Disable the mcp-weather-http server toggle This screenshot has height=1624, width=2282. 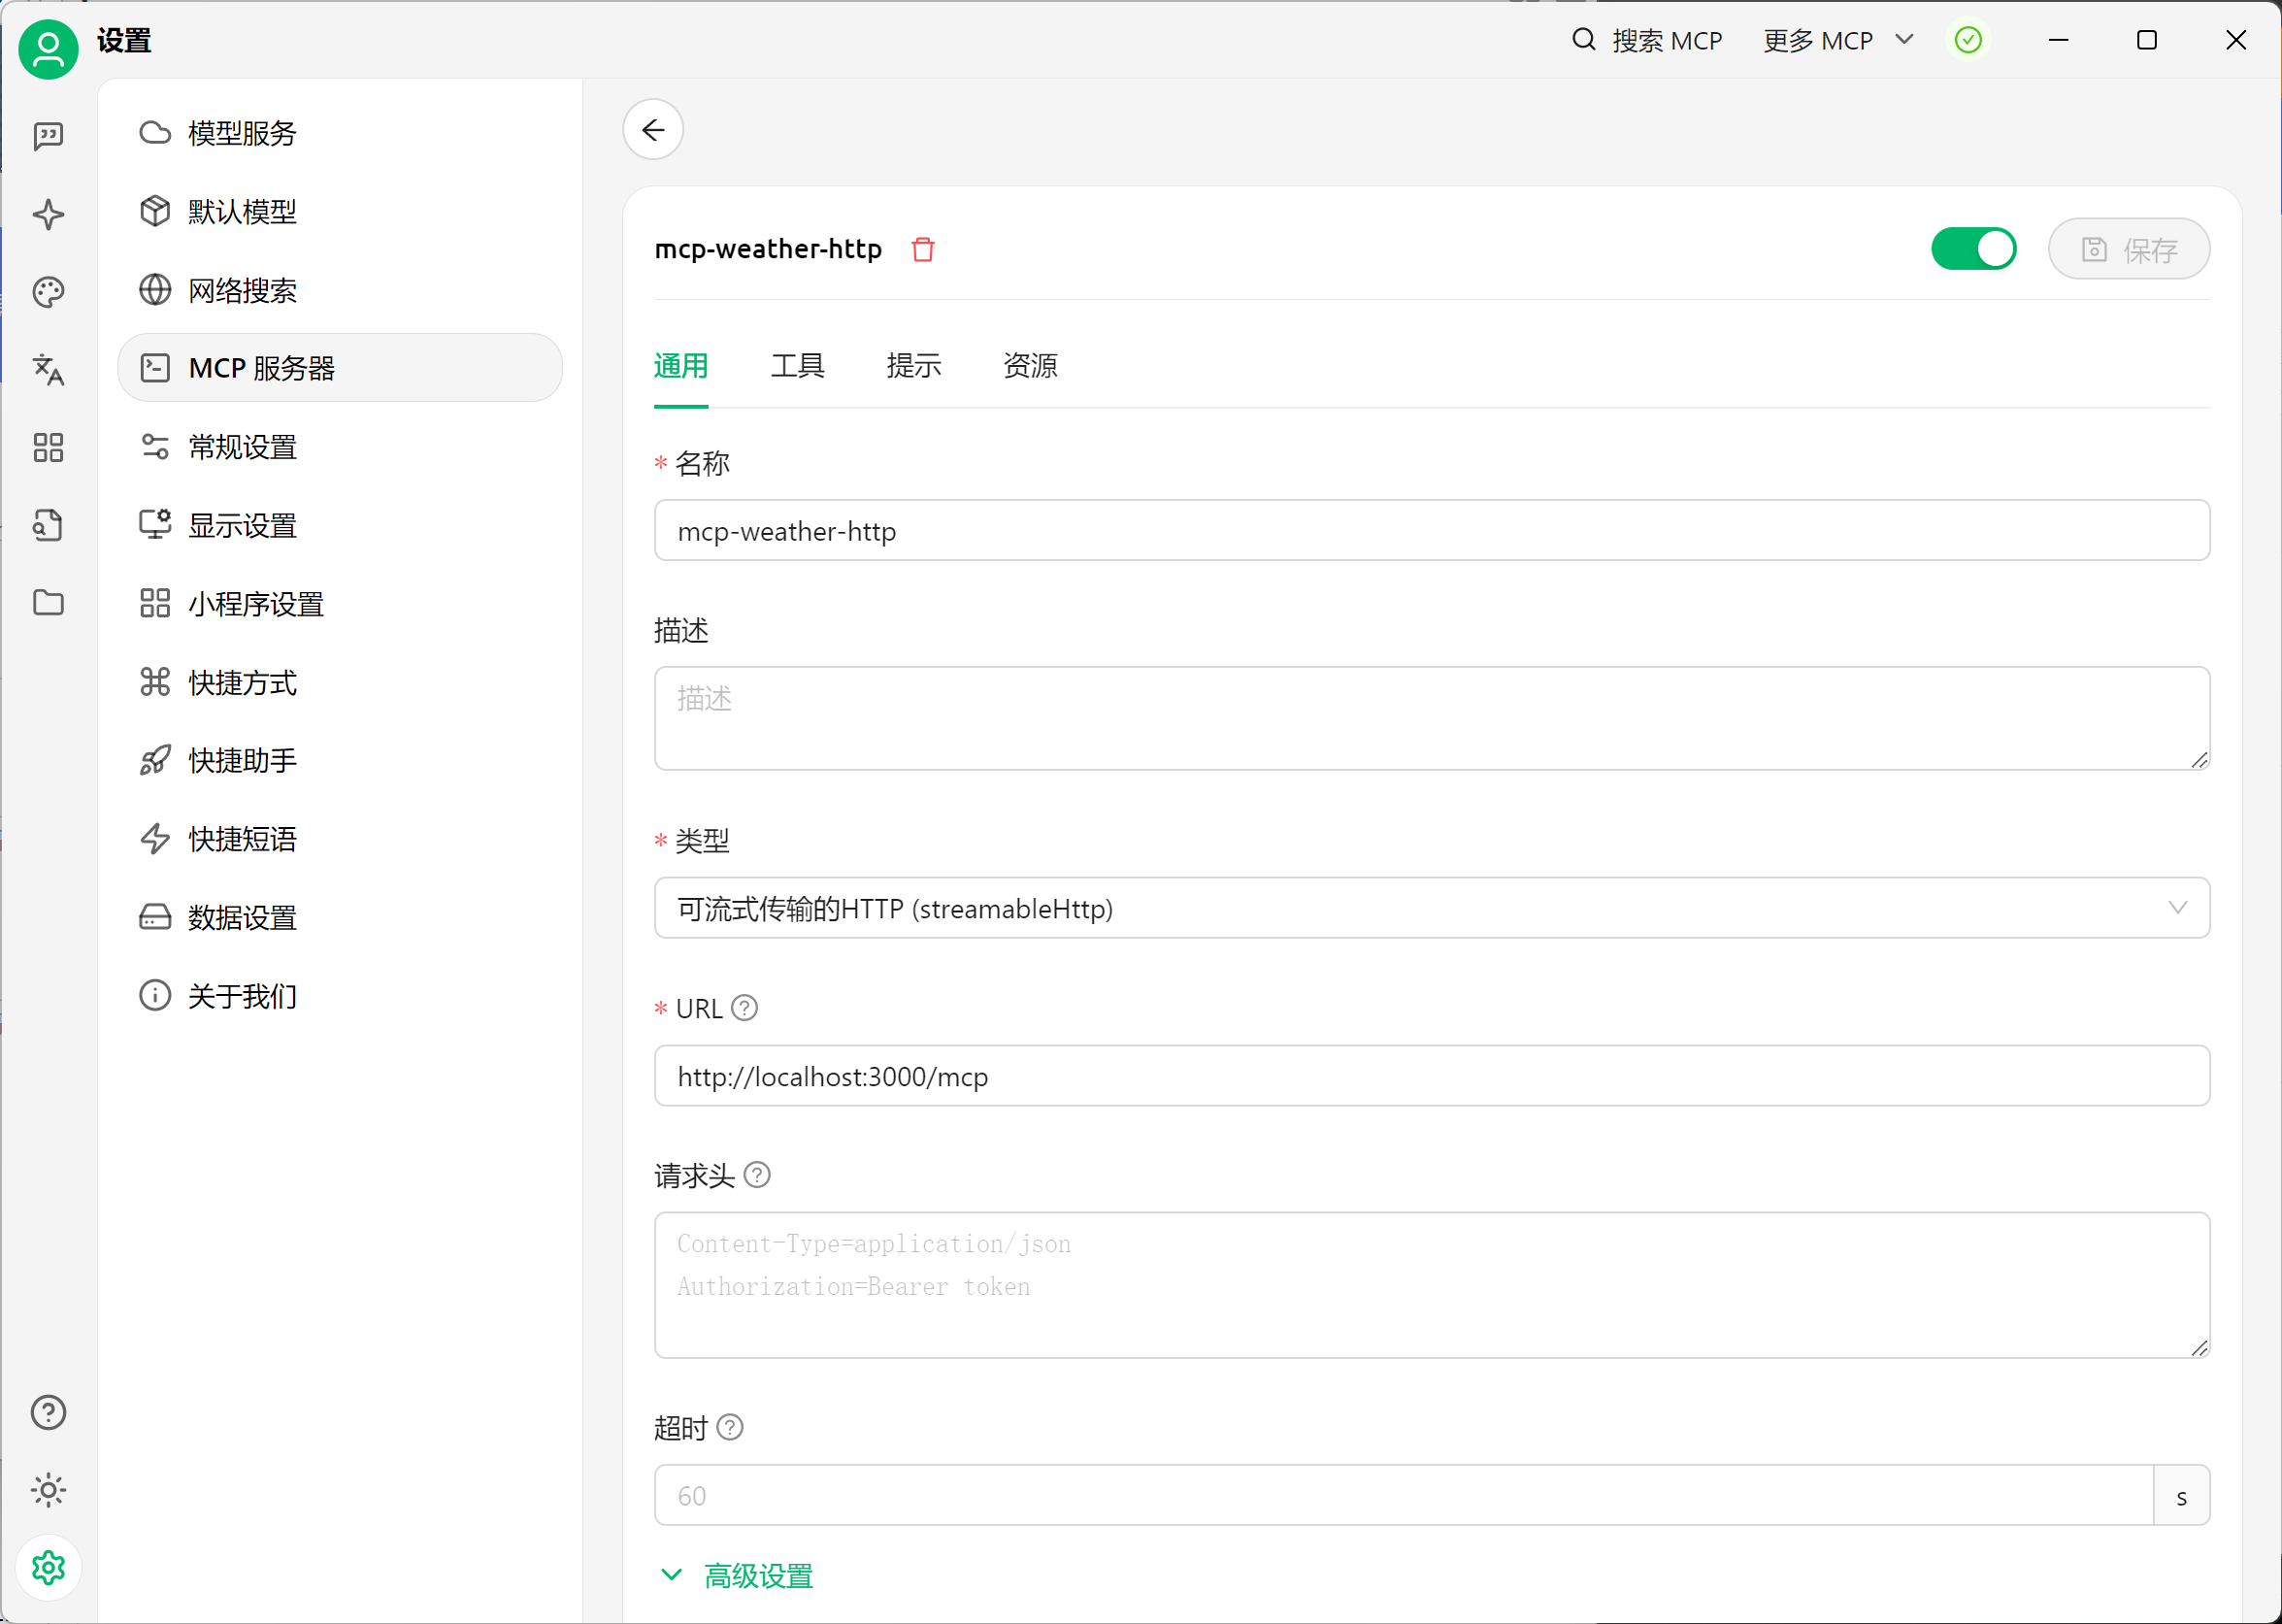(x=1972, y=249)
